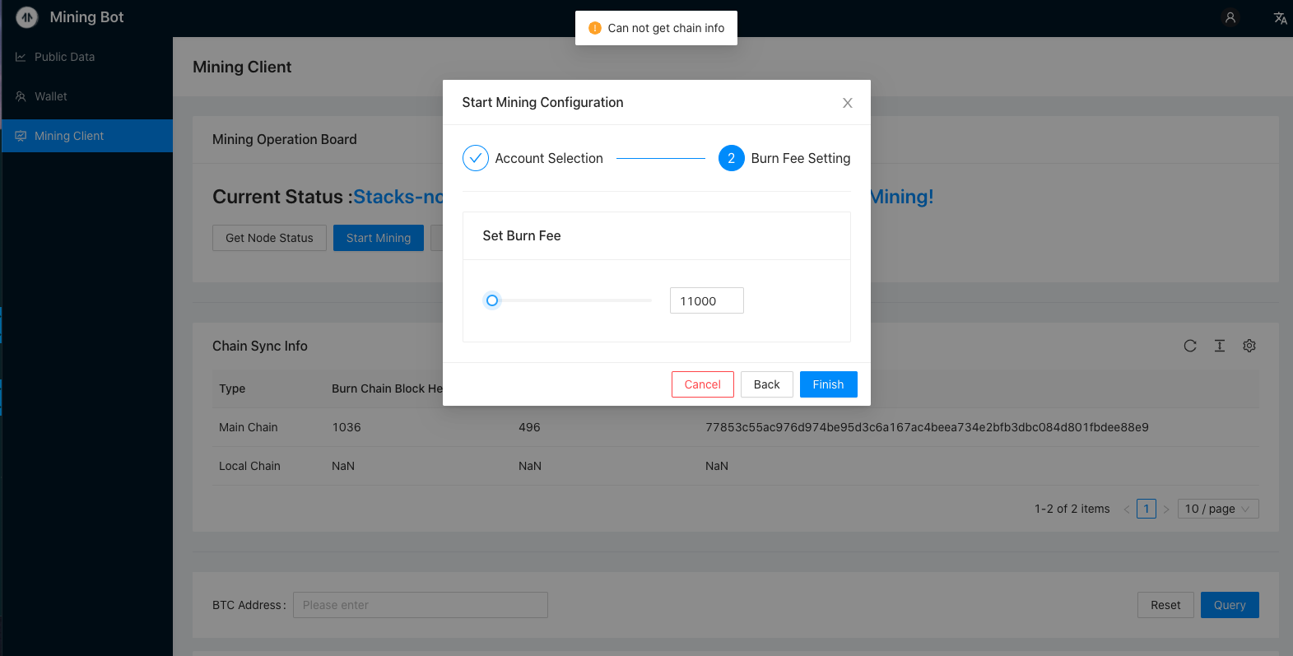The height and width of the screenshot is (656, 1293).
Task: Close the Start Mining Configuration dialog
Action: 847,103
